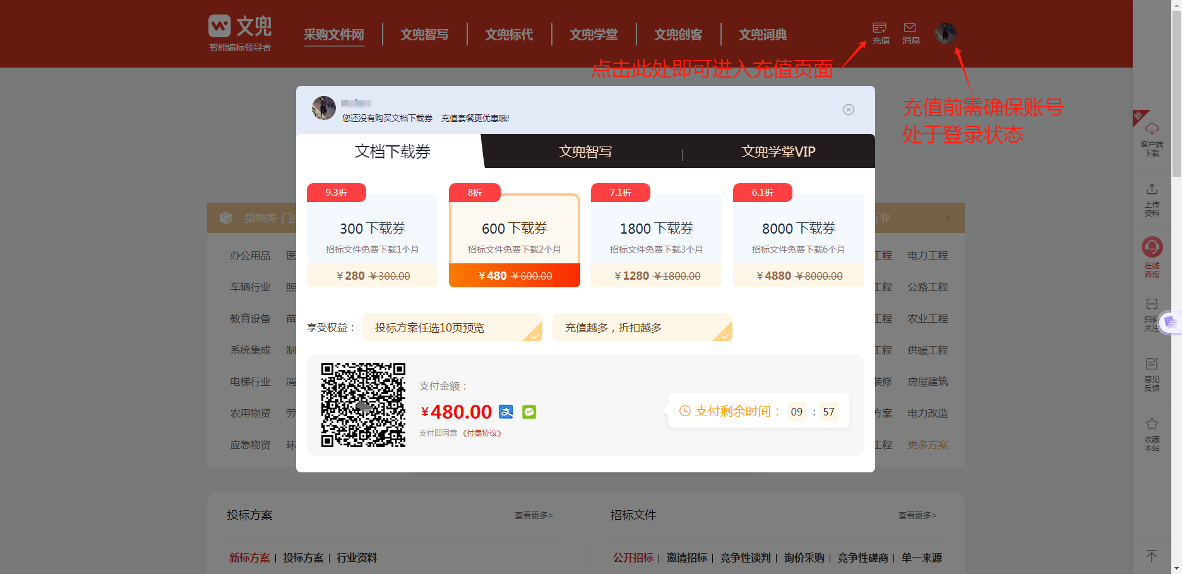1182x574 pixels.
Task: Click 电力工程 category link
Action: [x=928, y=255]
